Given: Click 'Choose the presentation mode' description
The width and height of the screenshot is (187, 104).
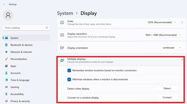Looking at the screenshot, I should pos(90,62).
